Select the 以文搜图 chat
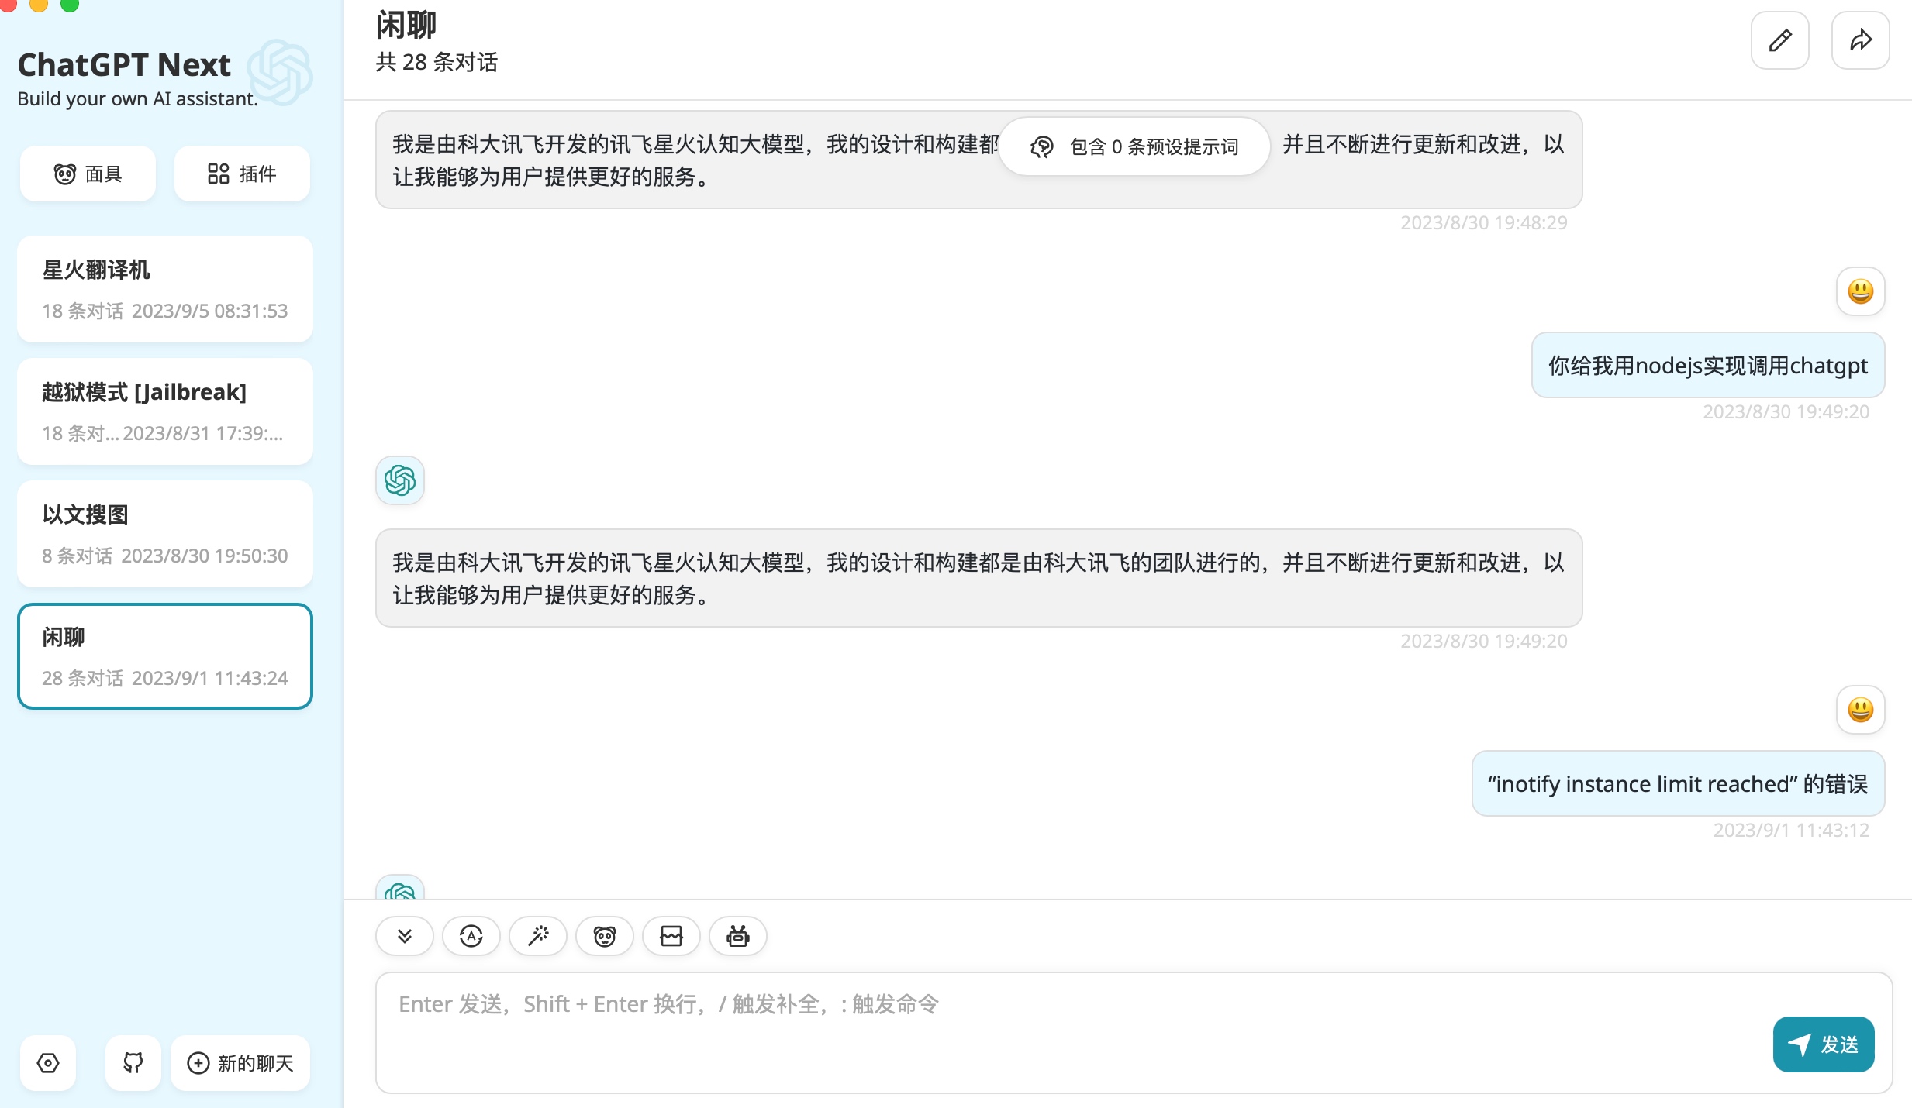The height and width of the screenshot is (1108, 1912). [x=165, y=534]
